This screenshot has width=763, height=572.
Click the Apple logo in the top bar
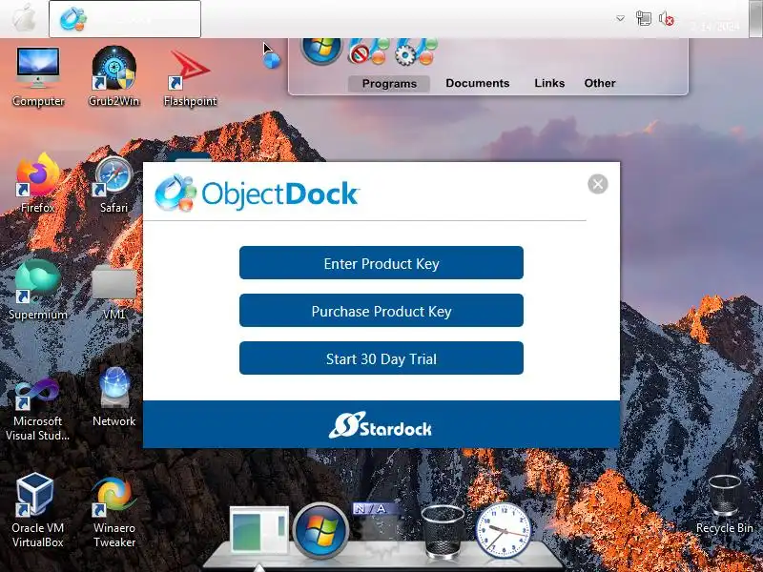25,18
